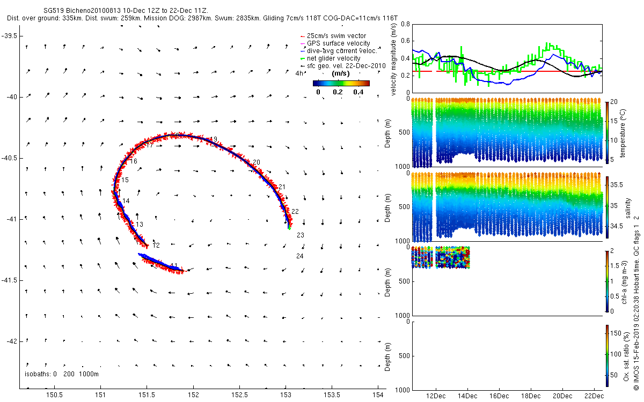
Task: Click '34.5' tick on salinity colorbar
Action: [x=617, y=227]
